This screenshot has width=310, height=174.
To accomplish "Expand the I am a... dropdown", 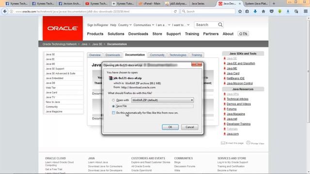I will point(163,25).
